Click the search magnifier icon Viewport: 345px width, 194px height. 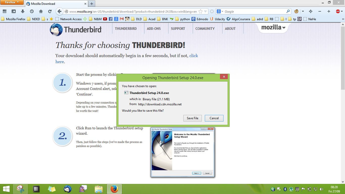point(288,11)
